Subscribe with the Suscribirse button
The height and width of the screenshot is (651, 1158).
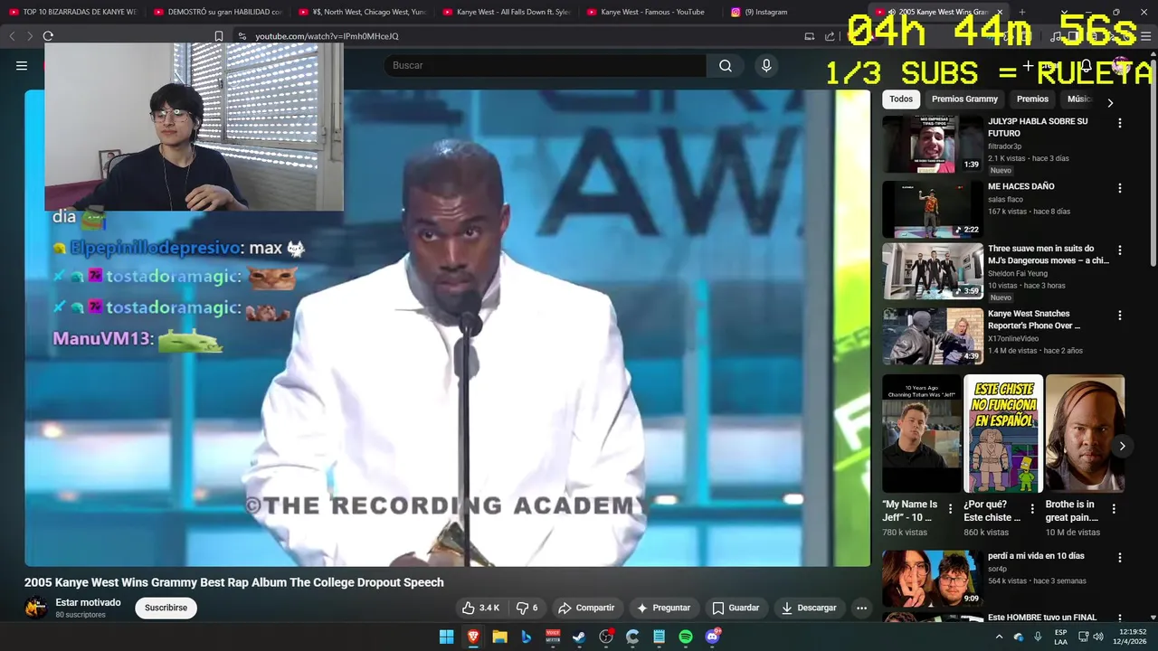[166, 608]
